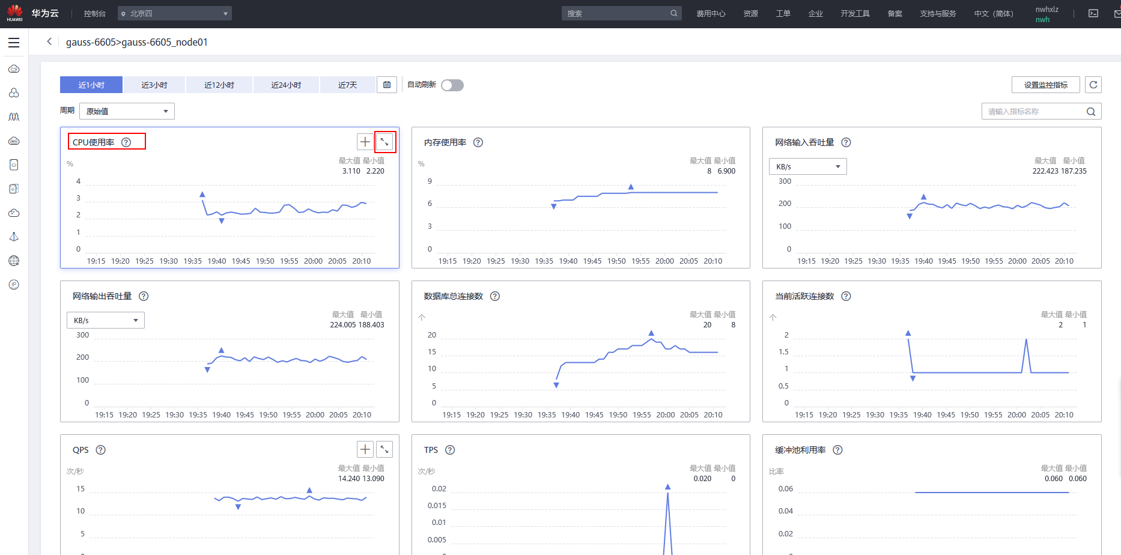
Task: Show help for CPU使用率
Action: [126, 142]
